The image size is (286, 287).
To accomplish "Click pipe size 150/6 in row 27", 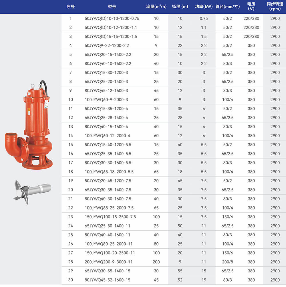I will coord(227,253).
